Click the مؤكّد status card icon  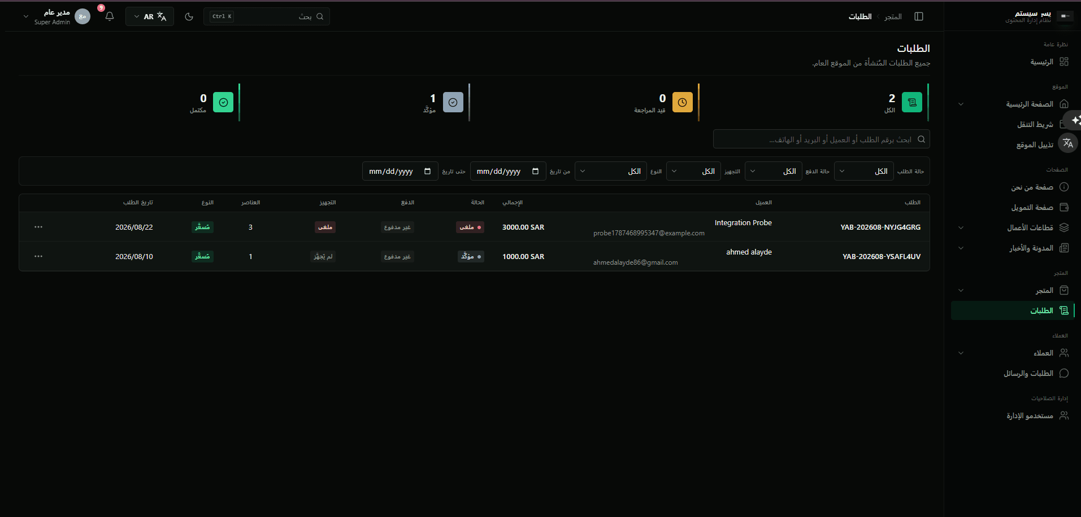click(x=453, y=102)
